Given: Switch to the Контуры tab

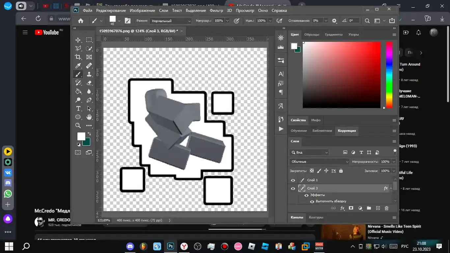Looking at the screenshot, I should click(x=316, y=217).
